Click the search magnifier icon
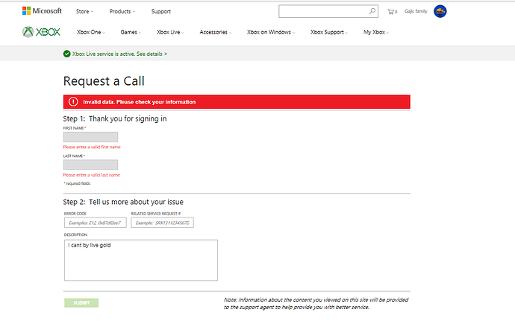 pos(372,11)
